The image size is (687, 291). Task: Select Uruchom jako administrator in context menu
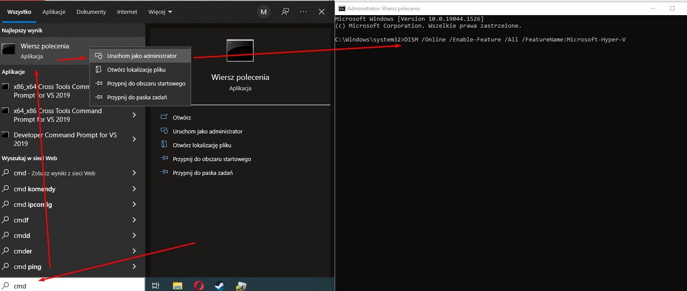click(142, 56)
